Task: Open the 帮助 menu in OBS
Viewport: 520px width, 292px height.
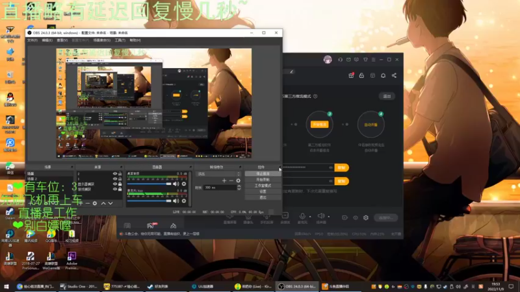Action: tap(135, 40)
